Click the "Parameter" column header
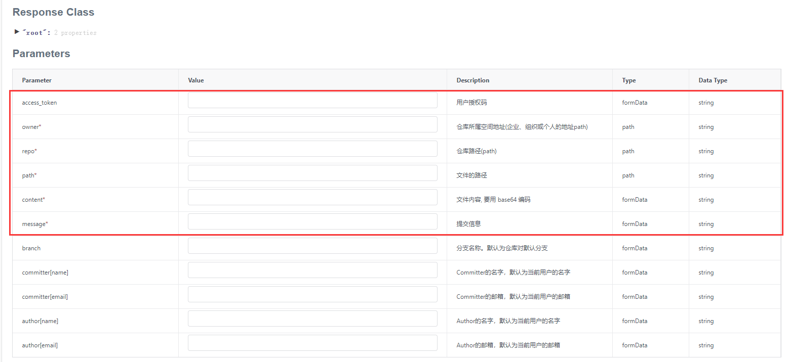Viewport: 788px width, 362px height. pos(36,80)
